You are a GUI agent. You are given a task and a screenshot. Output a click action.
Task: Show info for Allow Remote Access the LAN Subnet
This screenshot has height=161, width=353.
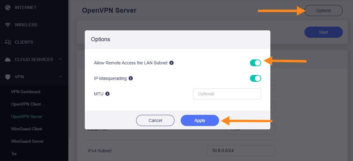pyautogui.click(x=171, y=63)
